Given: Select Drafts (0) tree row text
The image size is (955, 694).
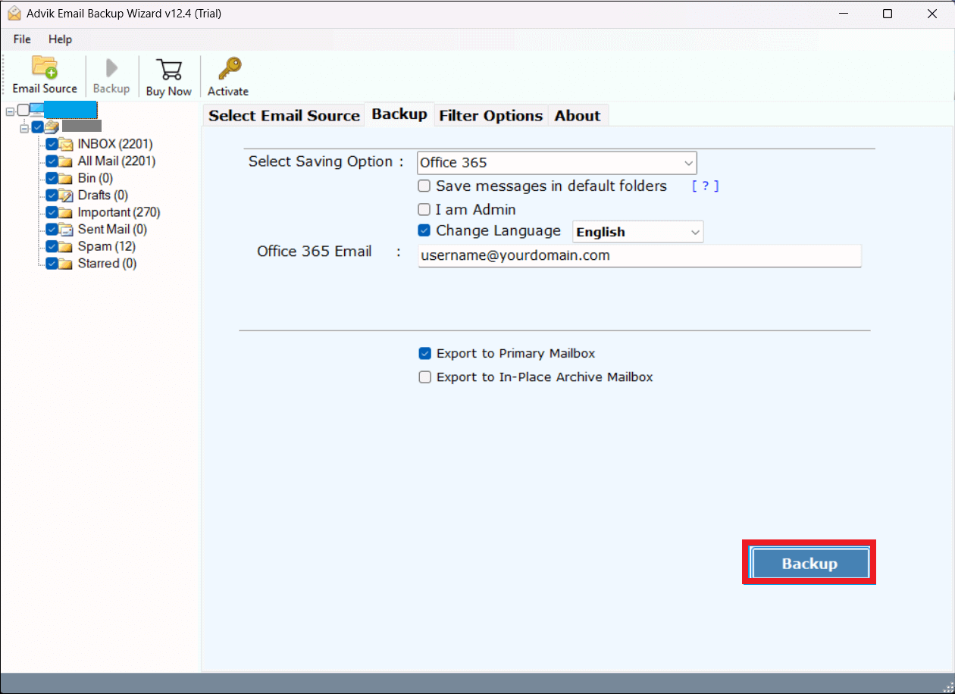Looking at the screenshot, I should [x=105, y=195].
